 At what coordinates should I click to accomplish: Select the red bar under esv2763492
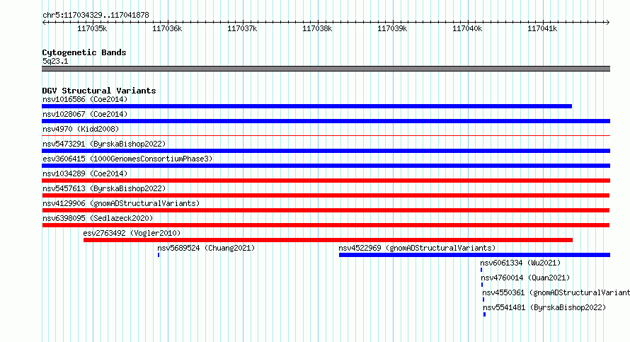click(x=328, y=240)
